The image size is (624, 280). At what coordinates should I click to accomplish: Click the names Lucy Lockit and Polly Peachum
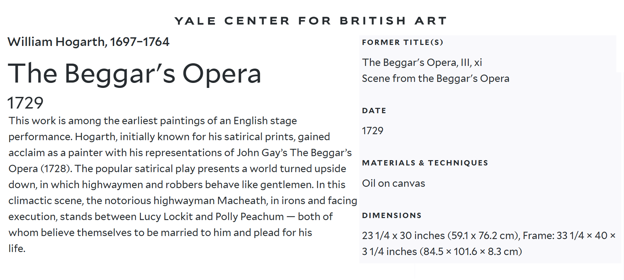211,217
